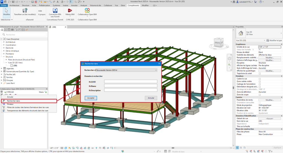283x153 pixels.
Task: Click the Open folder icon in quick access toolbar
Action: (9, 2)
